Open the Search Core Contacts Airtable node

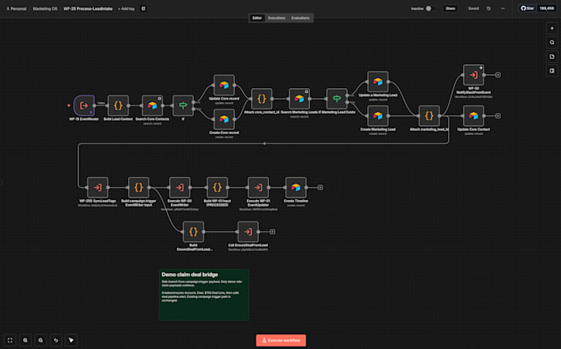coord(152,105)
